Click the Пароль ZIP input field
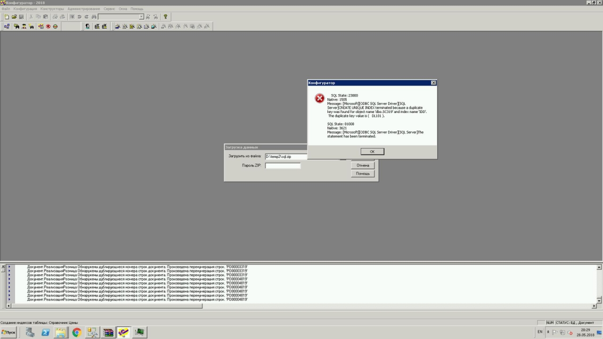 (x=283, y=166)
